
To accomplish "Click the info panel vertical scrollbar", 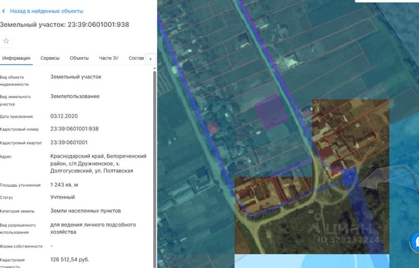I will (x=154, y=168).
